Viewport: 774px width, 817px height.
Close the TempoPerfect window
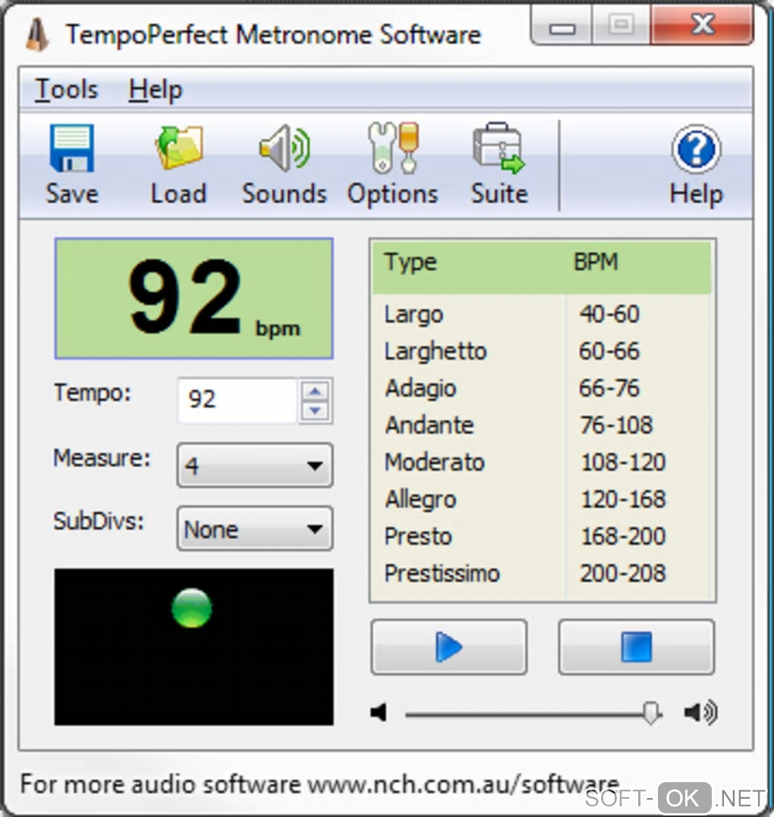click(703, 25)
